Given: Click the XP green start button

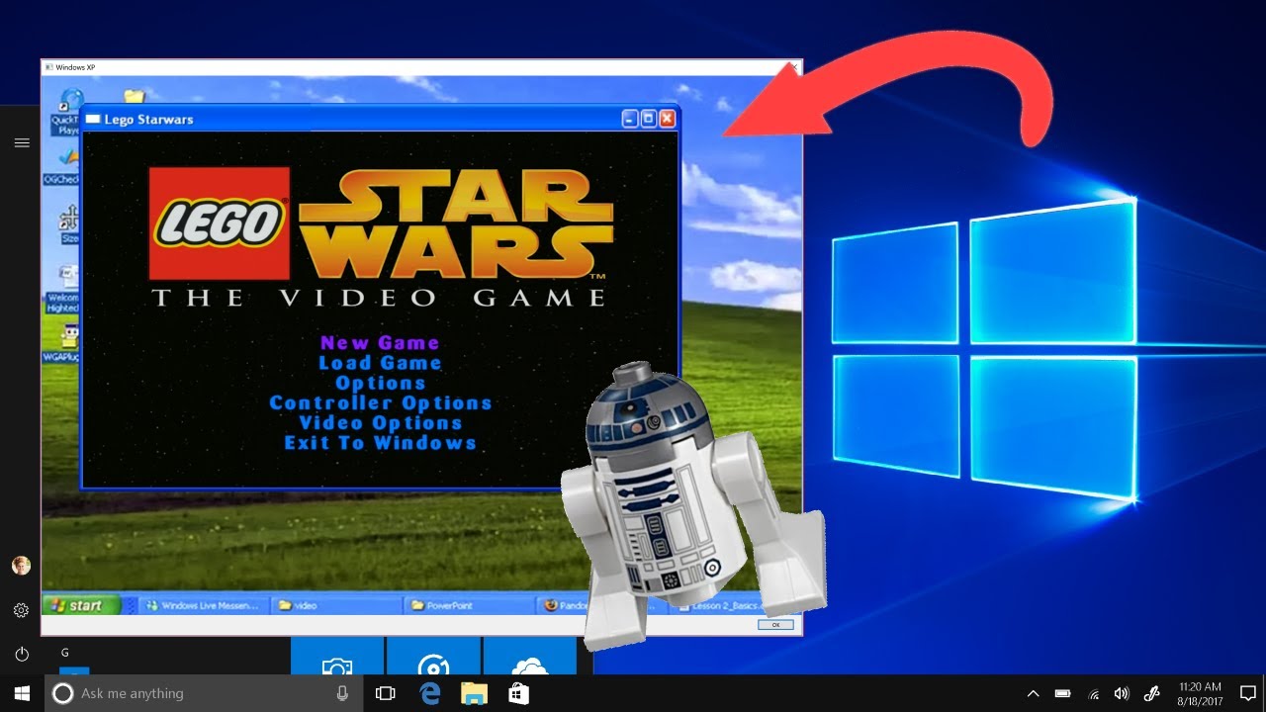Looking at the screenshot, I should (x=79, y=605).
